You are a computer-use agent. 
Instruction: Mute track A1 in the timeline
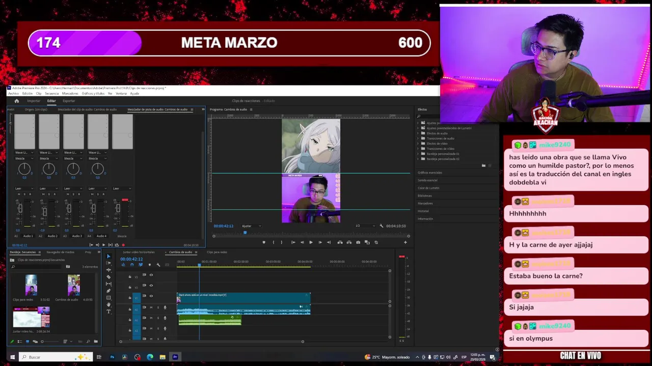click(151, 308)
